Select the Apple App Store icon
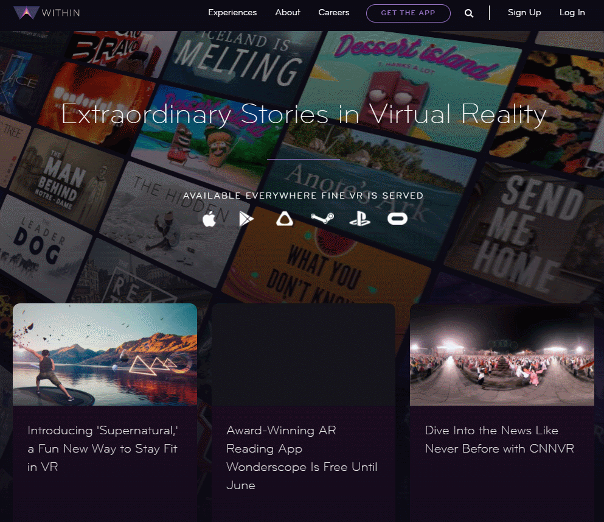The width and height of the screenshot is (604, 522). (x=209, y=219)
